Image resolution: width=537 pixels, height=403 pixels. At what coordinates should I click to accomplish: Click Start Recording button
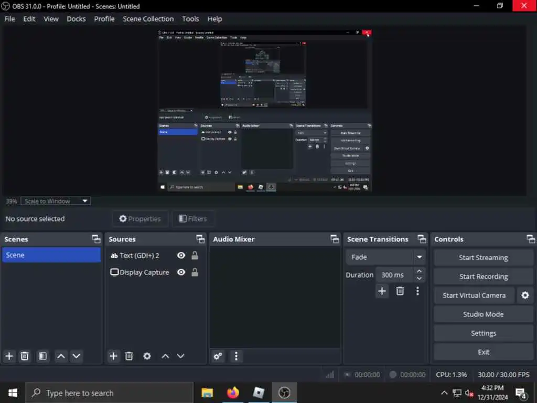483,277
